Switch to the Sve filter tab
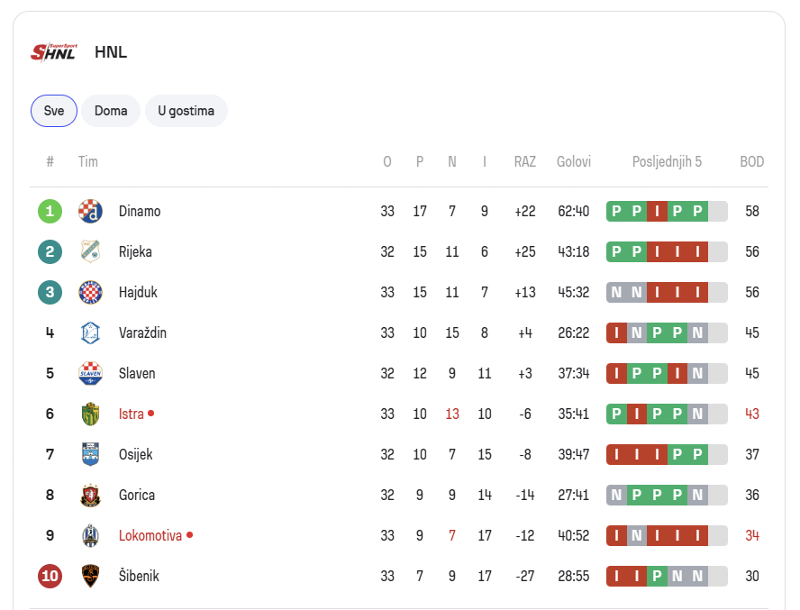This screenshot has width=800, height=610. (x=54, y=111)
